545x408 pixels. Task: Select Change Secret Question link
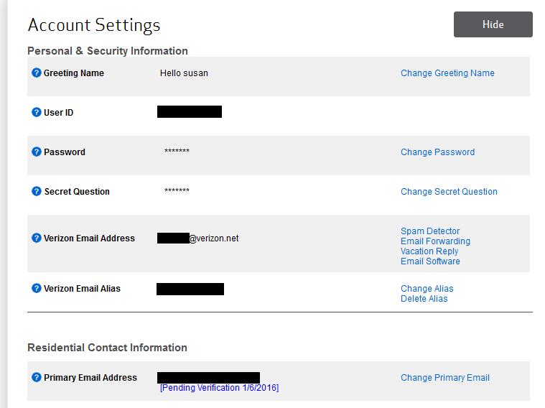[449, 192]
